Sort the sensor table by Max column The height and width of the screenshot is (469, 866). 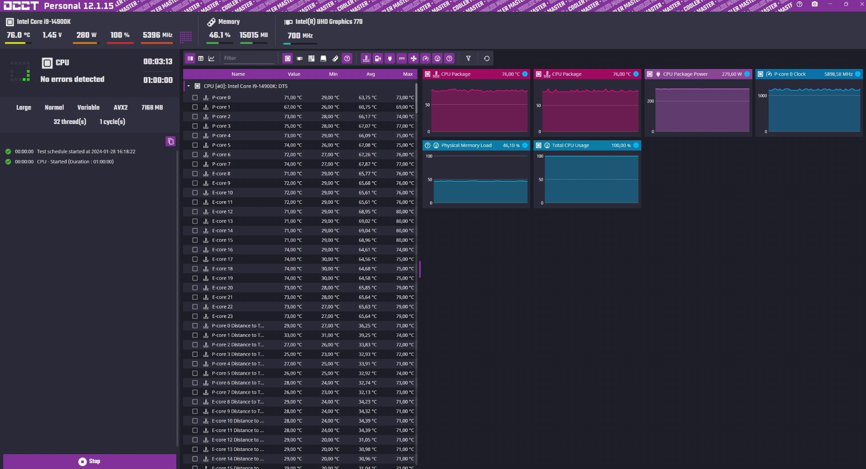[x=408, y=74]
